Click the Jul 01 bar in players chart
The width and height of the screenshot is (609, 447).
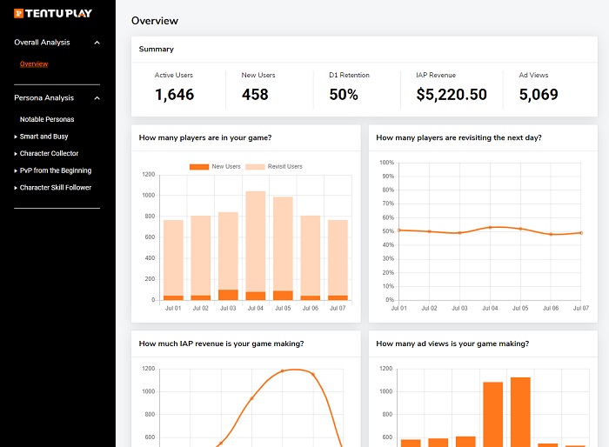tap(173, 260)
